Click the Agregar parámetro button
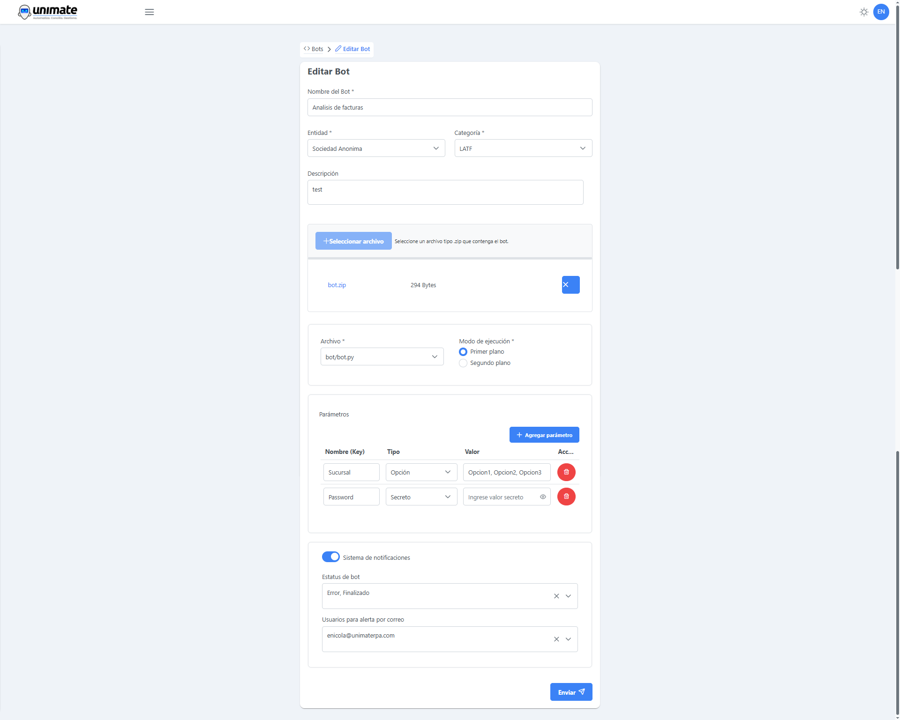This screenshot has width=900, height=720. click(x=544, y=435)
